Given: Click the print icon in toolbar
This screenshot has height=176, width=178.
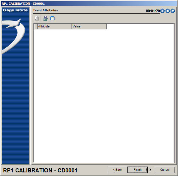Looking at the screenshot, I should point(45,19).
